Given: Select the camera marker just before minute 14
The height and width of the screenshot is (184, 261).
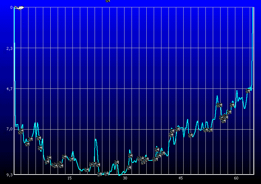Looking at the screenshot, I should click(x=64, y=157).
